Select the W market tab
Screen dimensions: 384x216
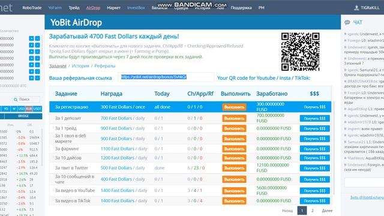point(14,109)
